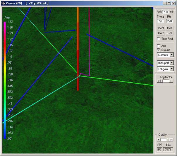Click the Col button
Image resolution: width=177 pixels, height=156 pixels.
click(170, 33)
